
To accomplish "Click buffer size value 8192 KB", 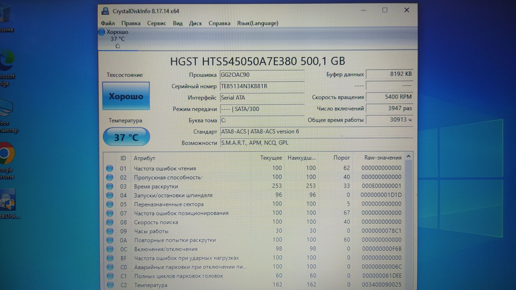I will click(x=389, y=74).
